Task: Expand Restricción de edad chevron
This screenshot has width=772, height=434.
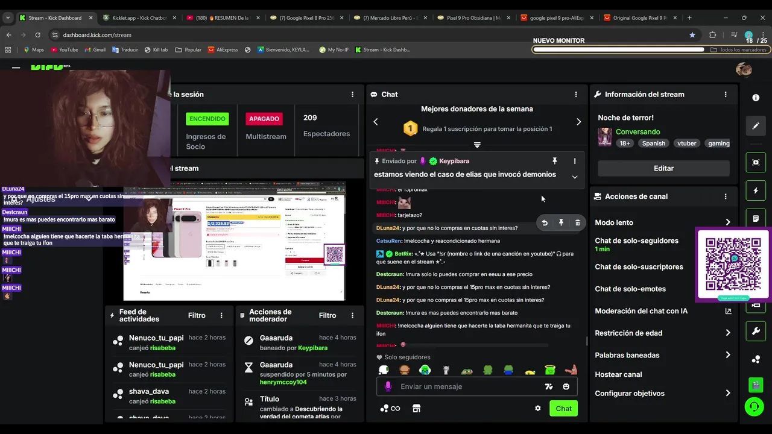Action: pos(728,333)
